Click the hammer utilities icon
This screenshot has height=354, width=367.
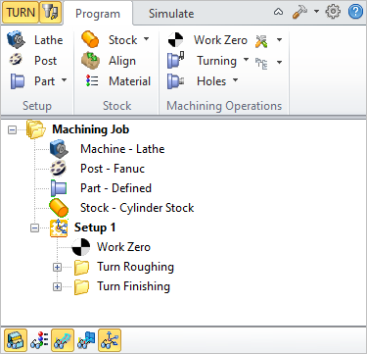(299, 12)
